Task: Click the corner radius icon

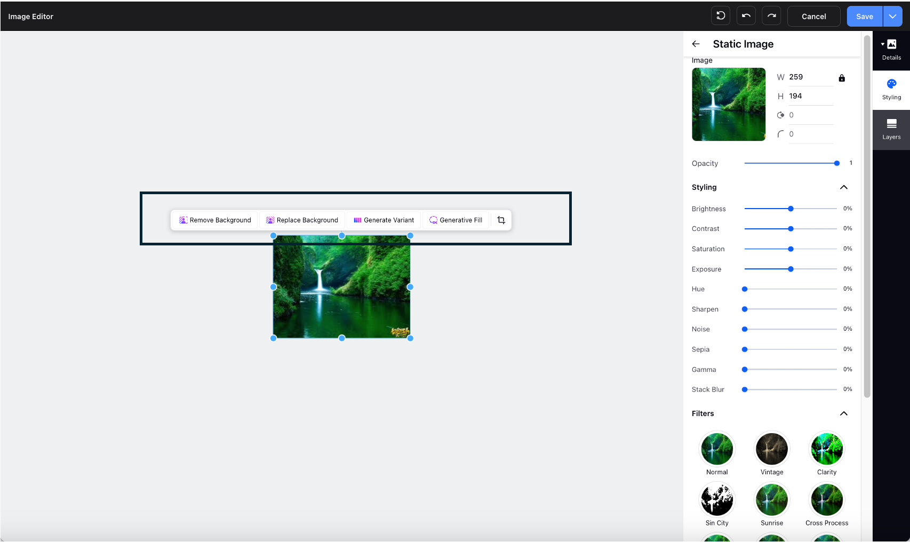Action: [780, 134]
